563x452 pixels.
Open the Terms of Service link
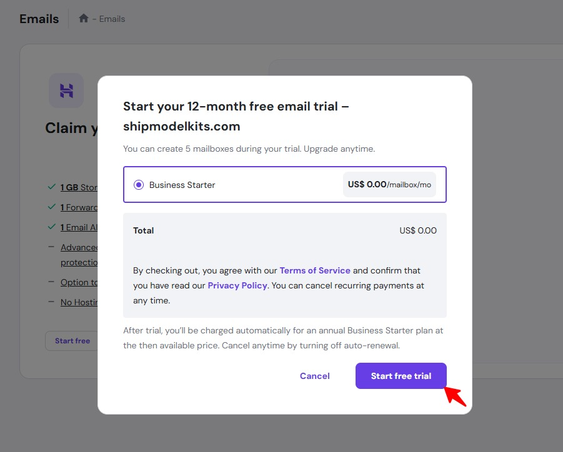tap(315, 270)
